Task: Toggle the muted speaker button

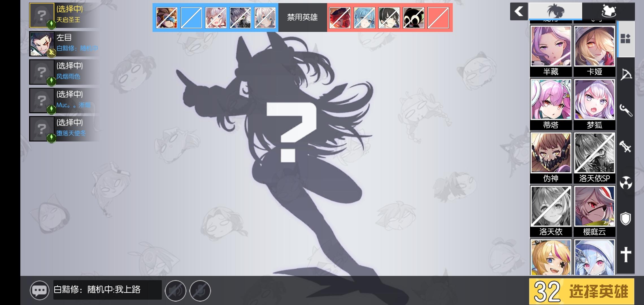Action: (175, 291)
